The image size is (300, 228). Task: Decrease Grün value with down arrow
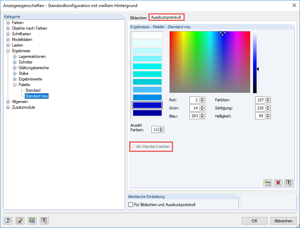coord(202,110)
